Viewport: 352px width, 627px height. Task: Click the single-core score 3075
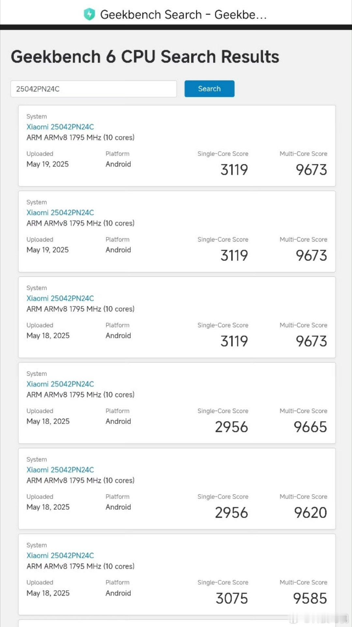[x=232, y=598]
